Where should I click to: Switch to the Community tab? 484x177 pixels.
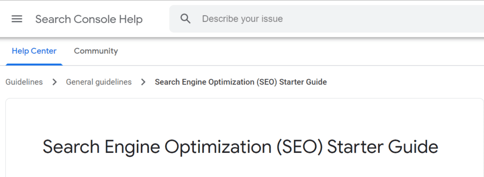point(96,51)
